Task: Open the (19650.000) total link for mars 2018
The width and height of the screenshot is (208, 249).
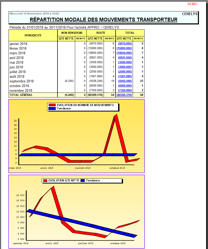Action: pyautogui.click(x=124, y=53)
